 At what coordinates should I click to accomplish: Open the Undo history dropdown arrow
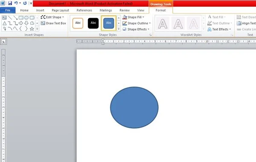pyautogui.click(x=20, y=3)
